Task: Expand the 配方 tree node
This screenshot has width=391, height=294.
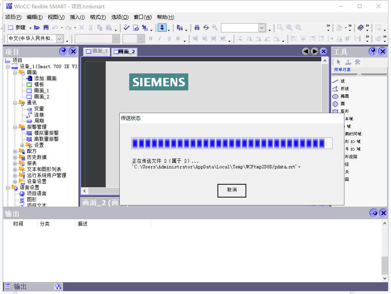Action: coord(15,151)
